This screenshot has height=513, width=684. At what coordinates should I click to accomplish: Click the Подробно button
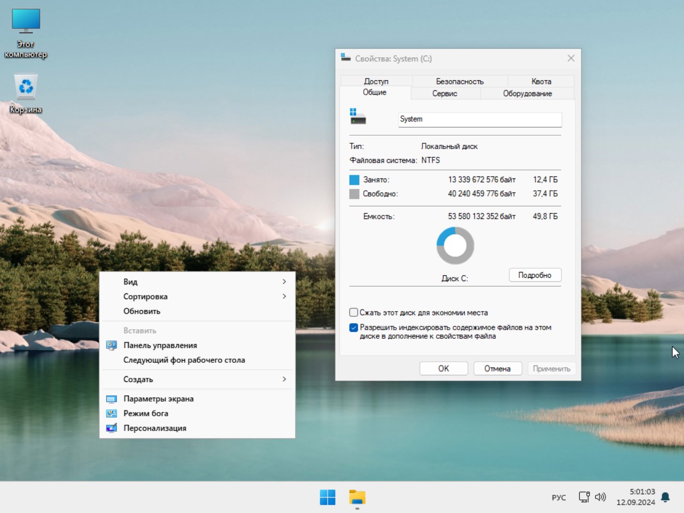(x=535, y=275)
